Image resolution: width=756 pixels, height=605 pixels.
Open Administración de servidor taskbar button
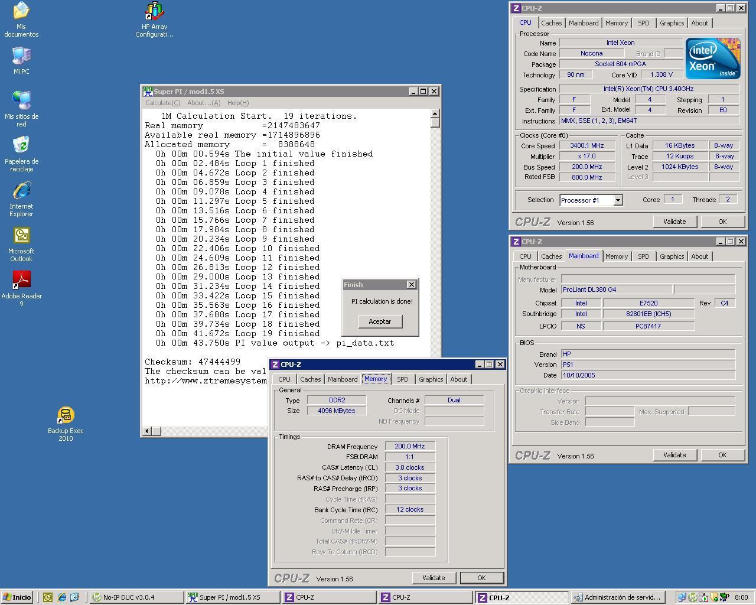pos(618,597)
